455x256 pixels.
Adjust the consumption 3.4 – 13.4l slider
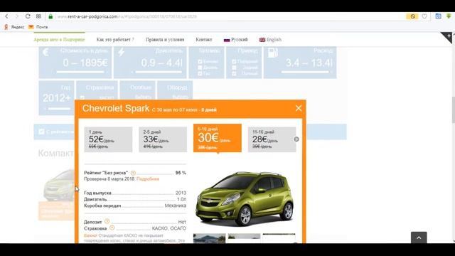click(305, 72)
